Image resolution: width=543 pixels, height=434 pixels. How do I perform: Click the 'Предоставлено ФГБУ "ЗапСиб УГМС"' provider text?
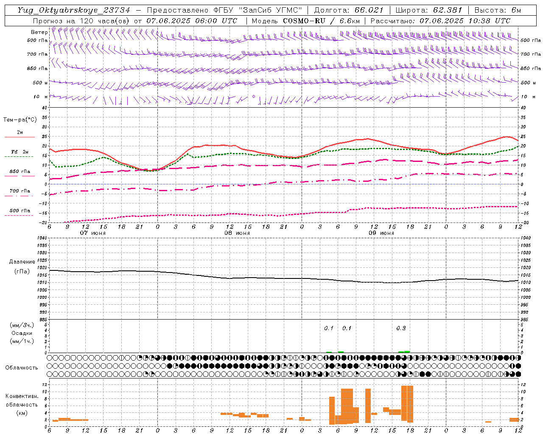[x=224, y=10]
